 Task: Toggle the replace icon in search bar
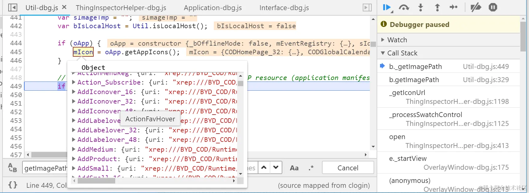(x=12, y=168)
